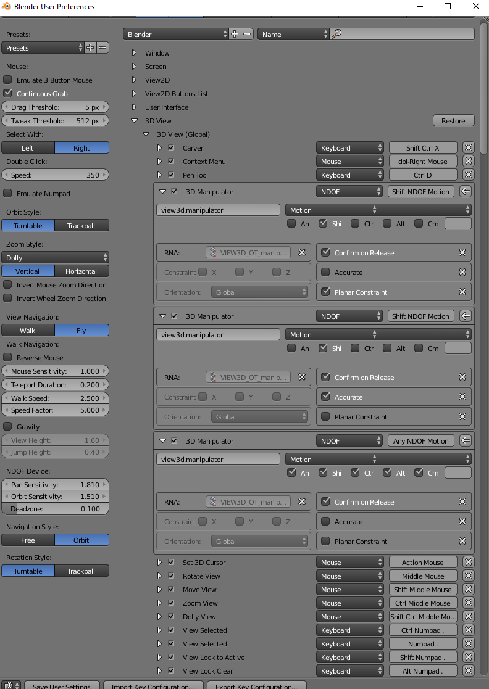This screenshot has width=489, height=689.
Task: Reset Accurate option in second 3D Manipulator
Action: 462,397
